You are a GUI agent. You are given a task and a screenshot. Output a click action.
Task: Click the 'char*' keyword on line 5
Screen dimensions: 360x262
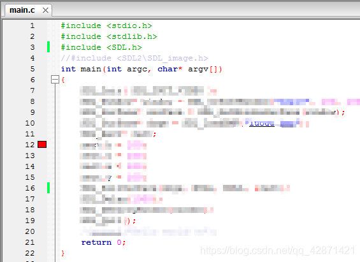[x=170, y=69]
